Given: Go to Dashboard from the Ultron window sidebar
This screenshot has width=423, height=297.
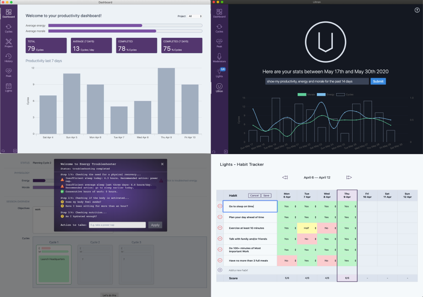Looking at the screenshot, I should 219,13.
